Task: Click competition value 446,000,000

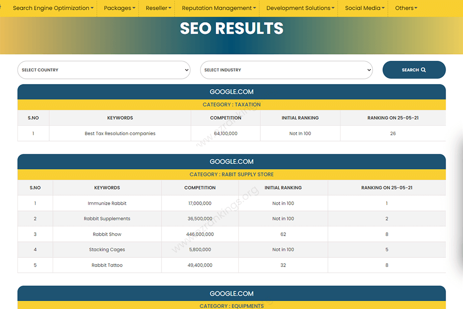Action: point(200,234)
